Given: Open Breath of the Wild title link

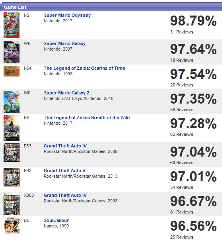Looking at the screenshot, I should pos(87,118).
